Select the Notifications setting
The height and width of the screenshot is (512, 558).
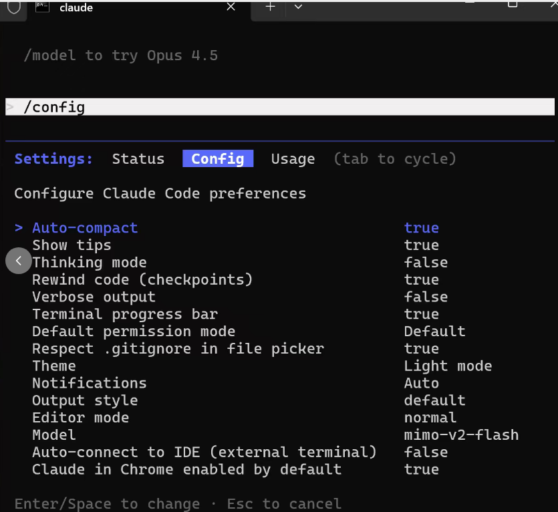tap(90, 384)
